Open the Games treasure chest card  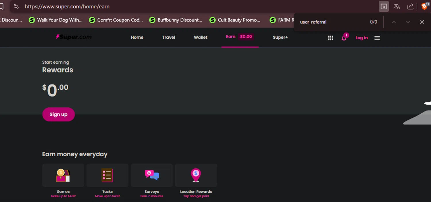63,175
